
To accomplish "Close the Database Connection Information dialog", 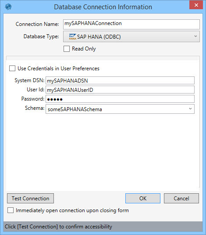I will [x=196, y=5].
